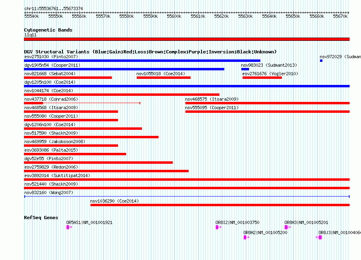Select the OR8H3 gene glyph
The width and height of the screenshot is (361, 260).
click(x=288, y=227)
